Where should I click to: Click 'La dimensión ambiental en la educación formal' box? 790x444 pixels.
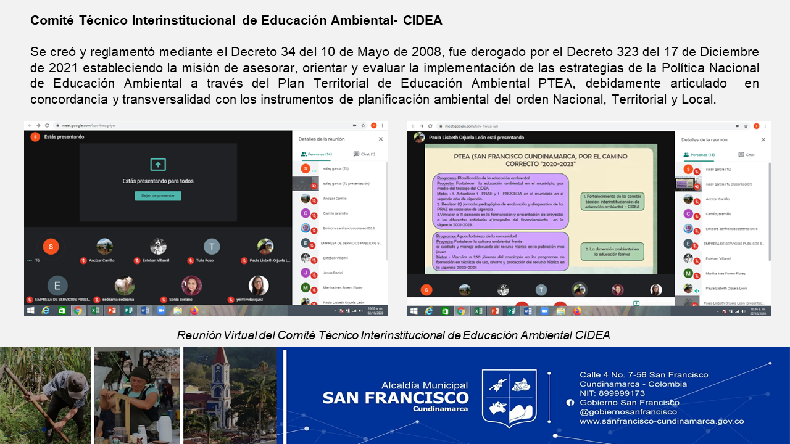pyautogui.click(x=612, y=251)
